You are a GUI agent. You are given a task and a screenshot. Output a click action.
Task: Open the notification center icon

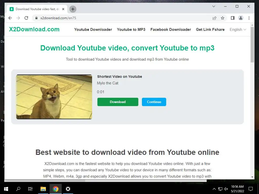(x=251, y=189)
